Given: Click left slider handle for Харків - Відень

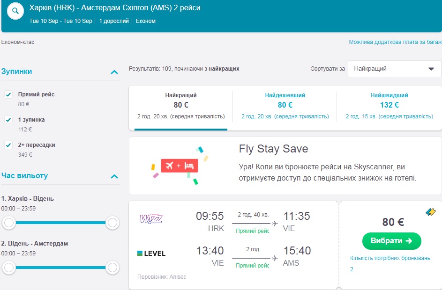Looking at the screenshot, I should click(x=8, y=223).
